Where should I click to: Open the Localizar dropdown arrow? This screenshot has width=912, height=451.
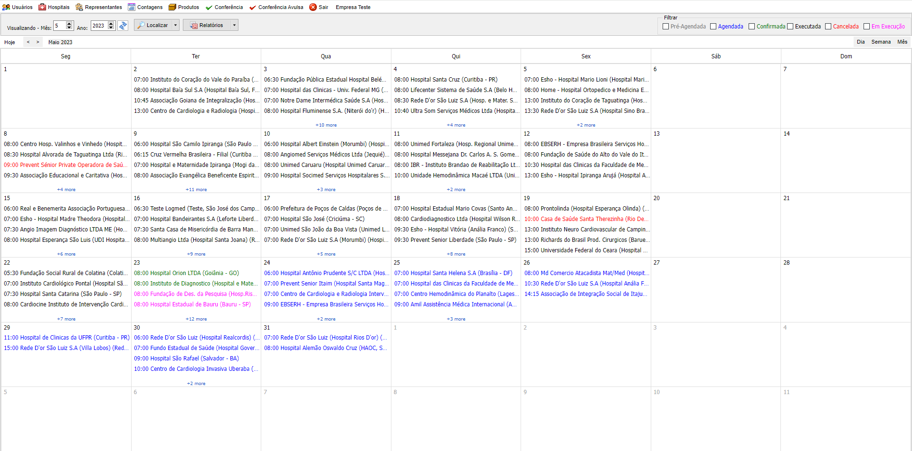coord(175,25)
